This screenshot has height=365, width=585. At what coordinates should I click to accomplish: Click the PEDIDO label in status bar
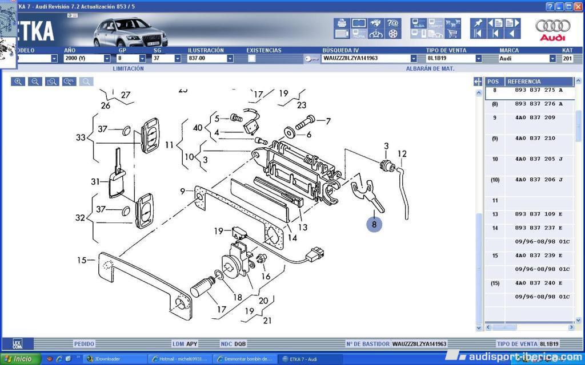click(85, 344)
